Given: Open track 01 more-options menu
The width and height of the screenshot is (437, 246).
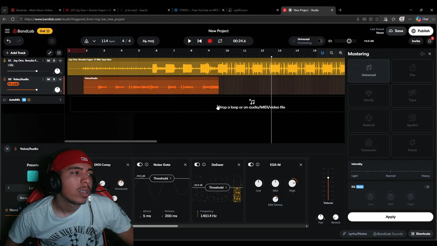Looking at the screenshot, I should pos(43,60).
